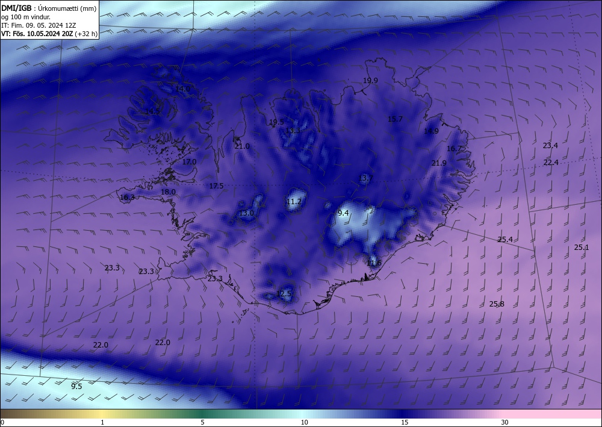Image resolution: width=602 pixels, height=427 pixels.
Task: Click the map value 17.5
Action: [217, 186]
